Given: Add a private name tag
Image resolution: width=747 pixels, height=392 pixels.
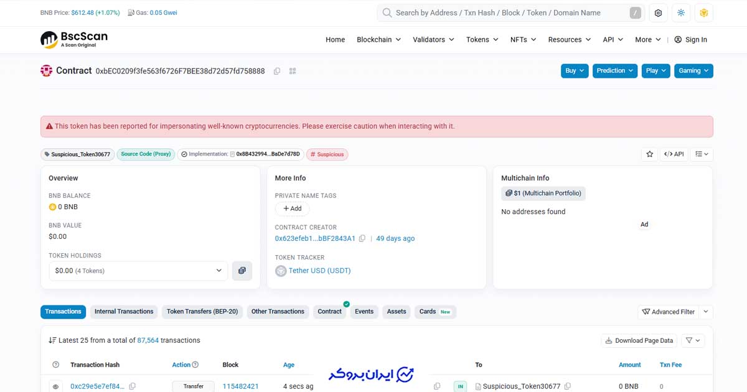Looking at the screenshot, I should [292, 208].
